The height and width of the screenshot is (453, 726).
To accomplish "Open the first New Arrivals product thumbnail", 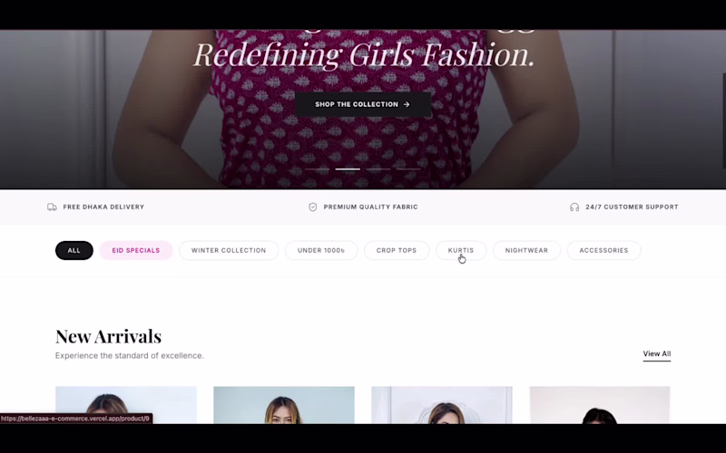I will tap(126, 405).
